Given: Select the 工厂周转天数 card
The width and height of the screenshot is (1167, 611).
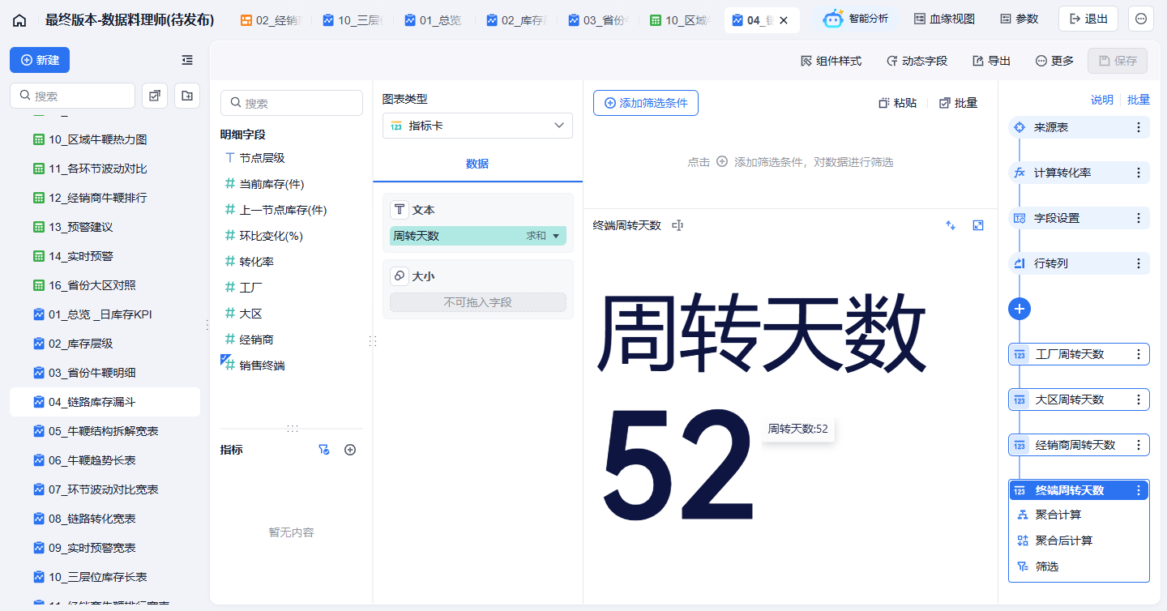Looking at the screenshot, I should (x=1079, y=354).
